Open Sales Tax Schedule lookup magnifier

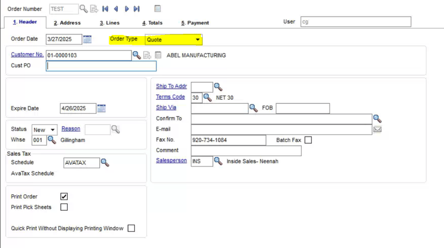[x=105, y=163]
